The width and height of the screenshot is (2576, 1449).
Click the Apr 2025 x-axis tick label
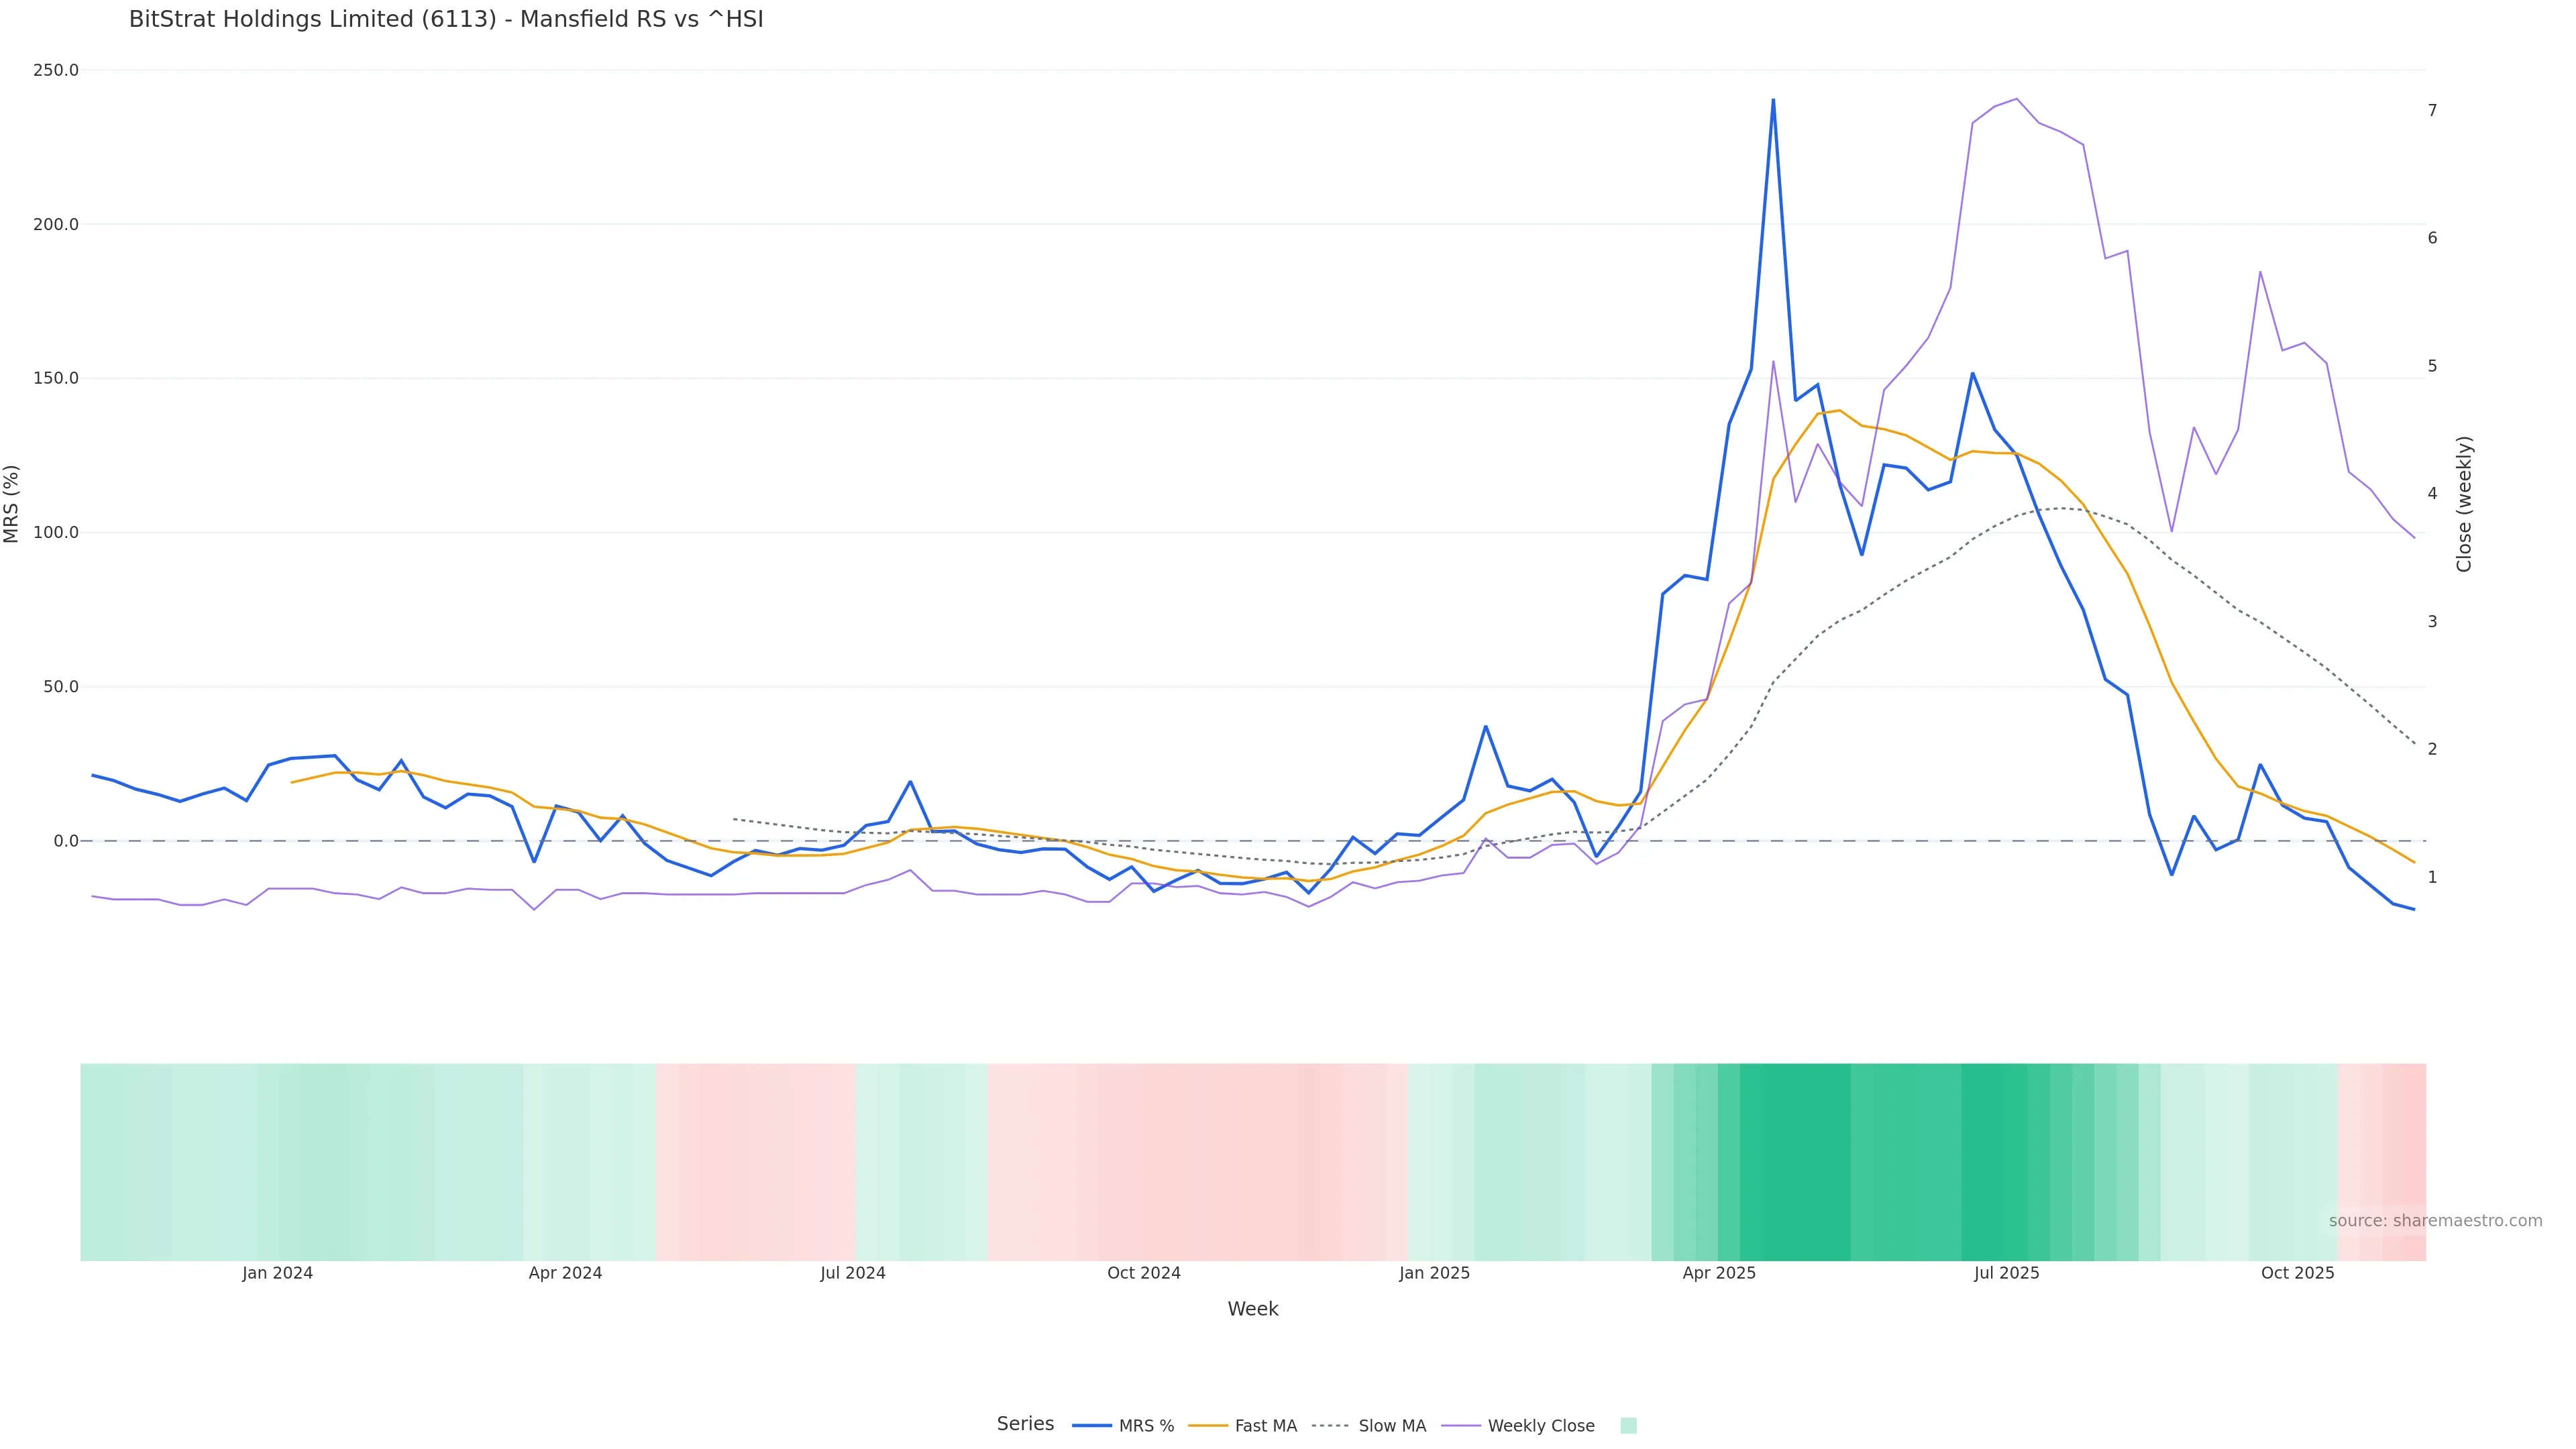point(1719,1273)
